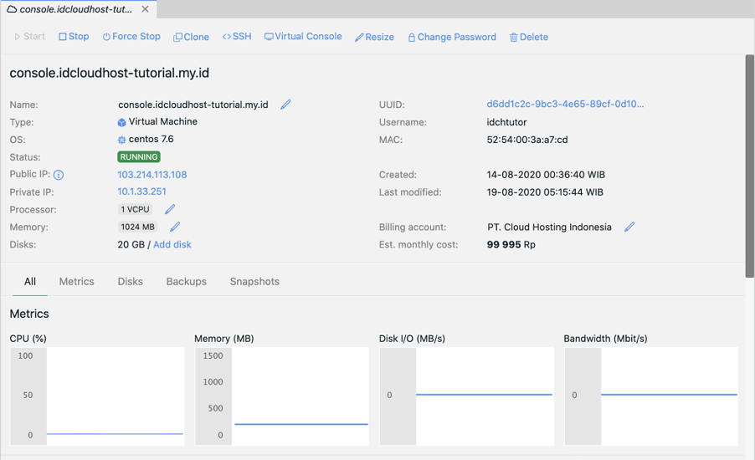Click the 99 995 Rp monthly cost
Image resolution: width=755 pixels, height=460 pixels.
(511, 244)
